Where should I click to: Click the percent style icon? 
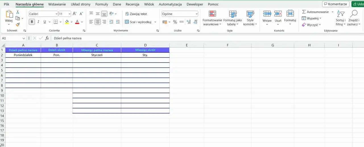point(175,22)
